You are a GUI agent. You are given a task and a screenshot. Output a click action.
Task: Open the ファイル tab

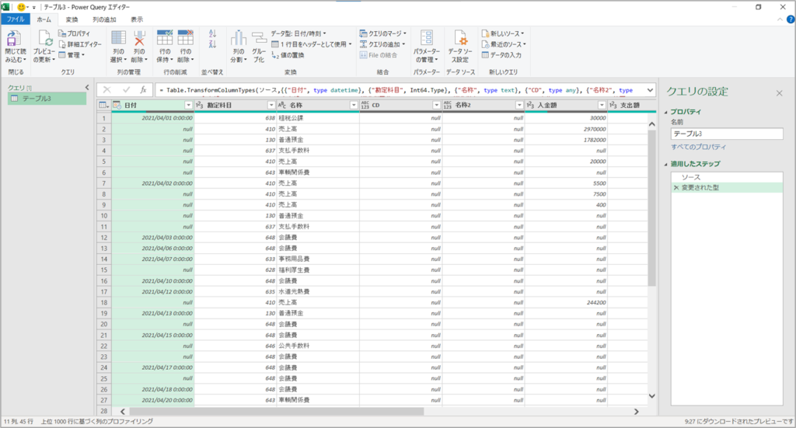pos(16,19)
